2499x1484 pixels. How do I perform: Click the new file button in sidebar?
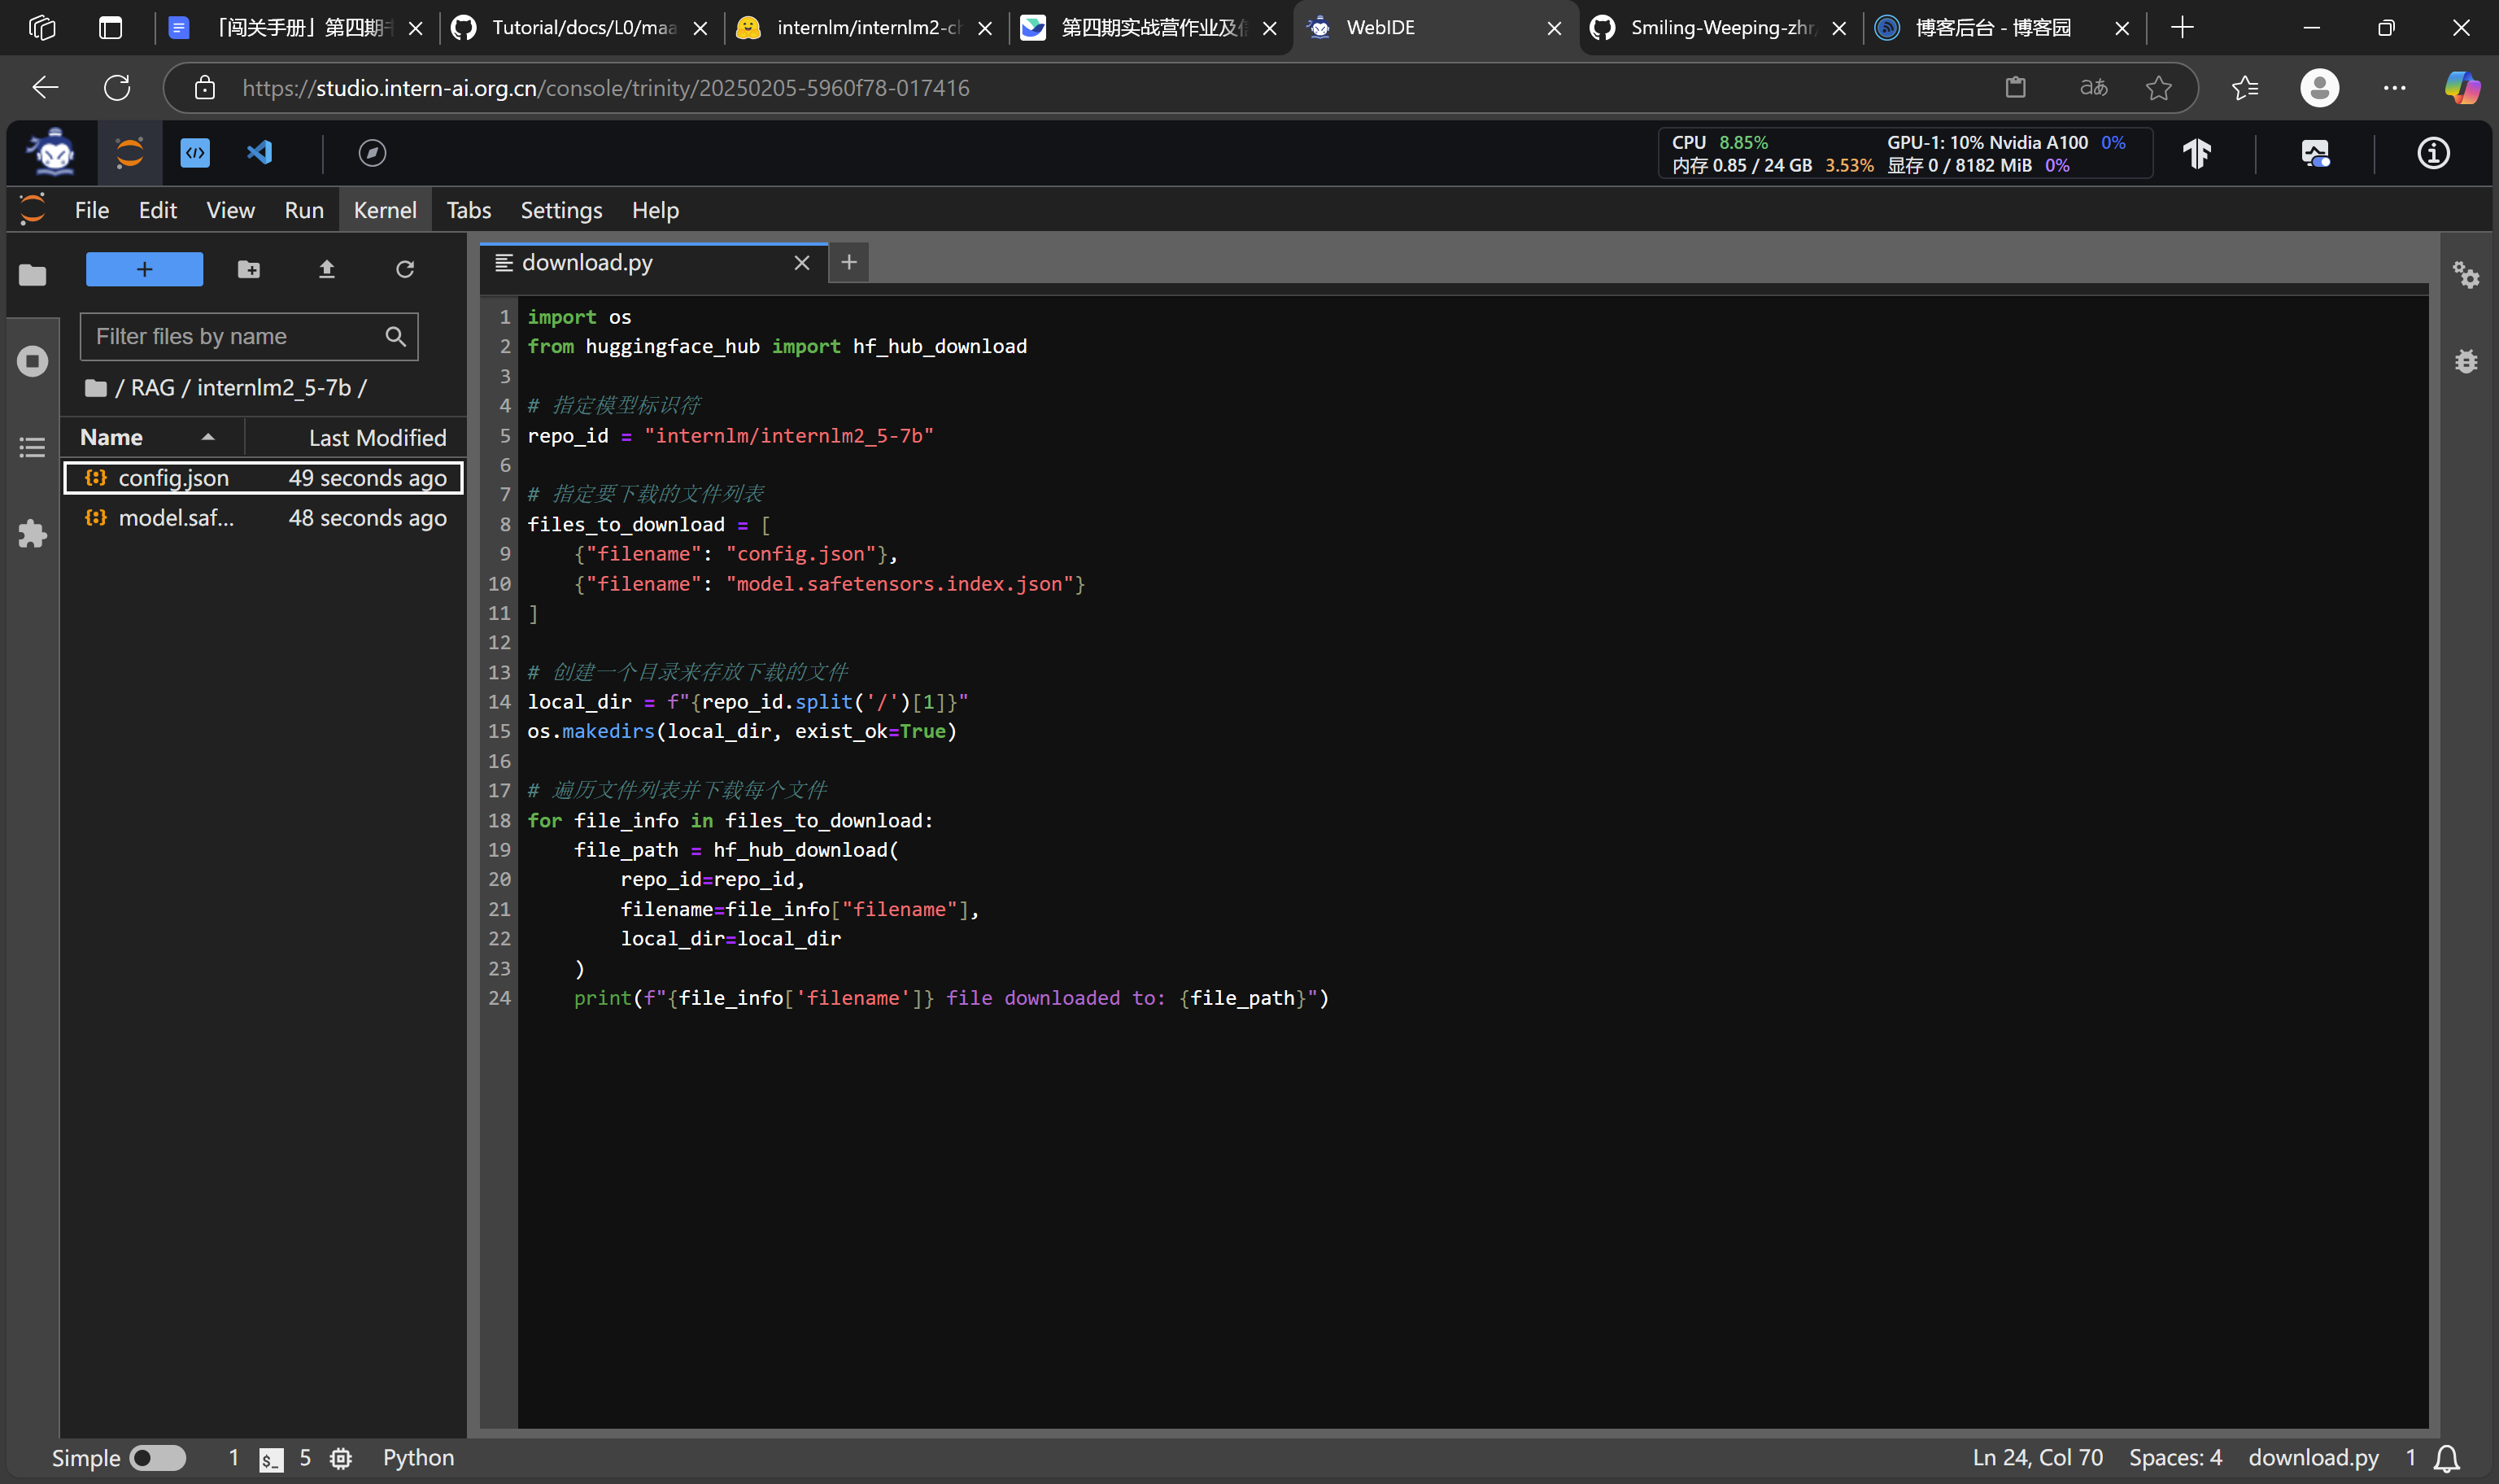145,268
